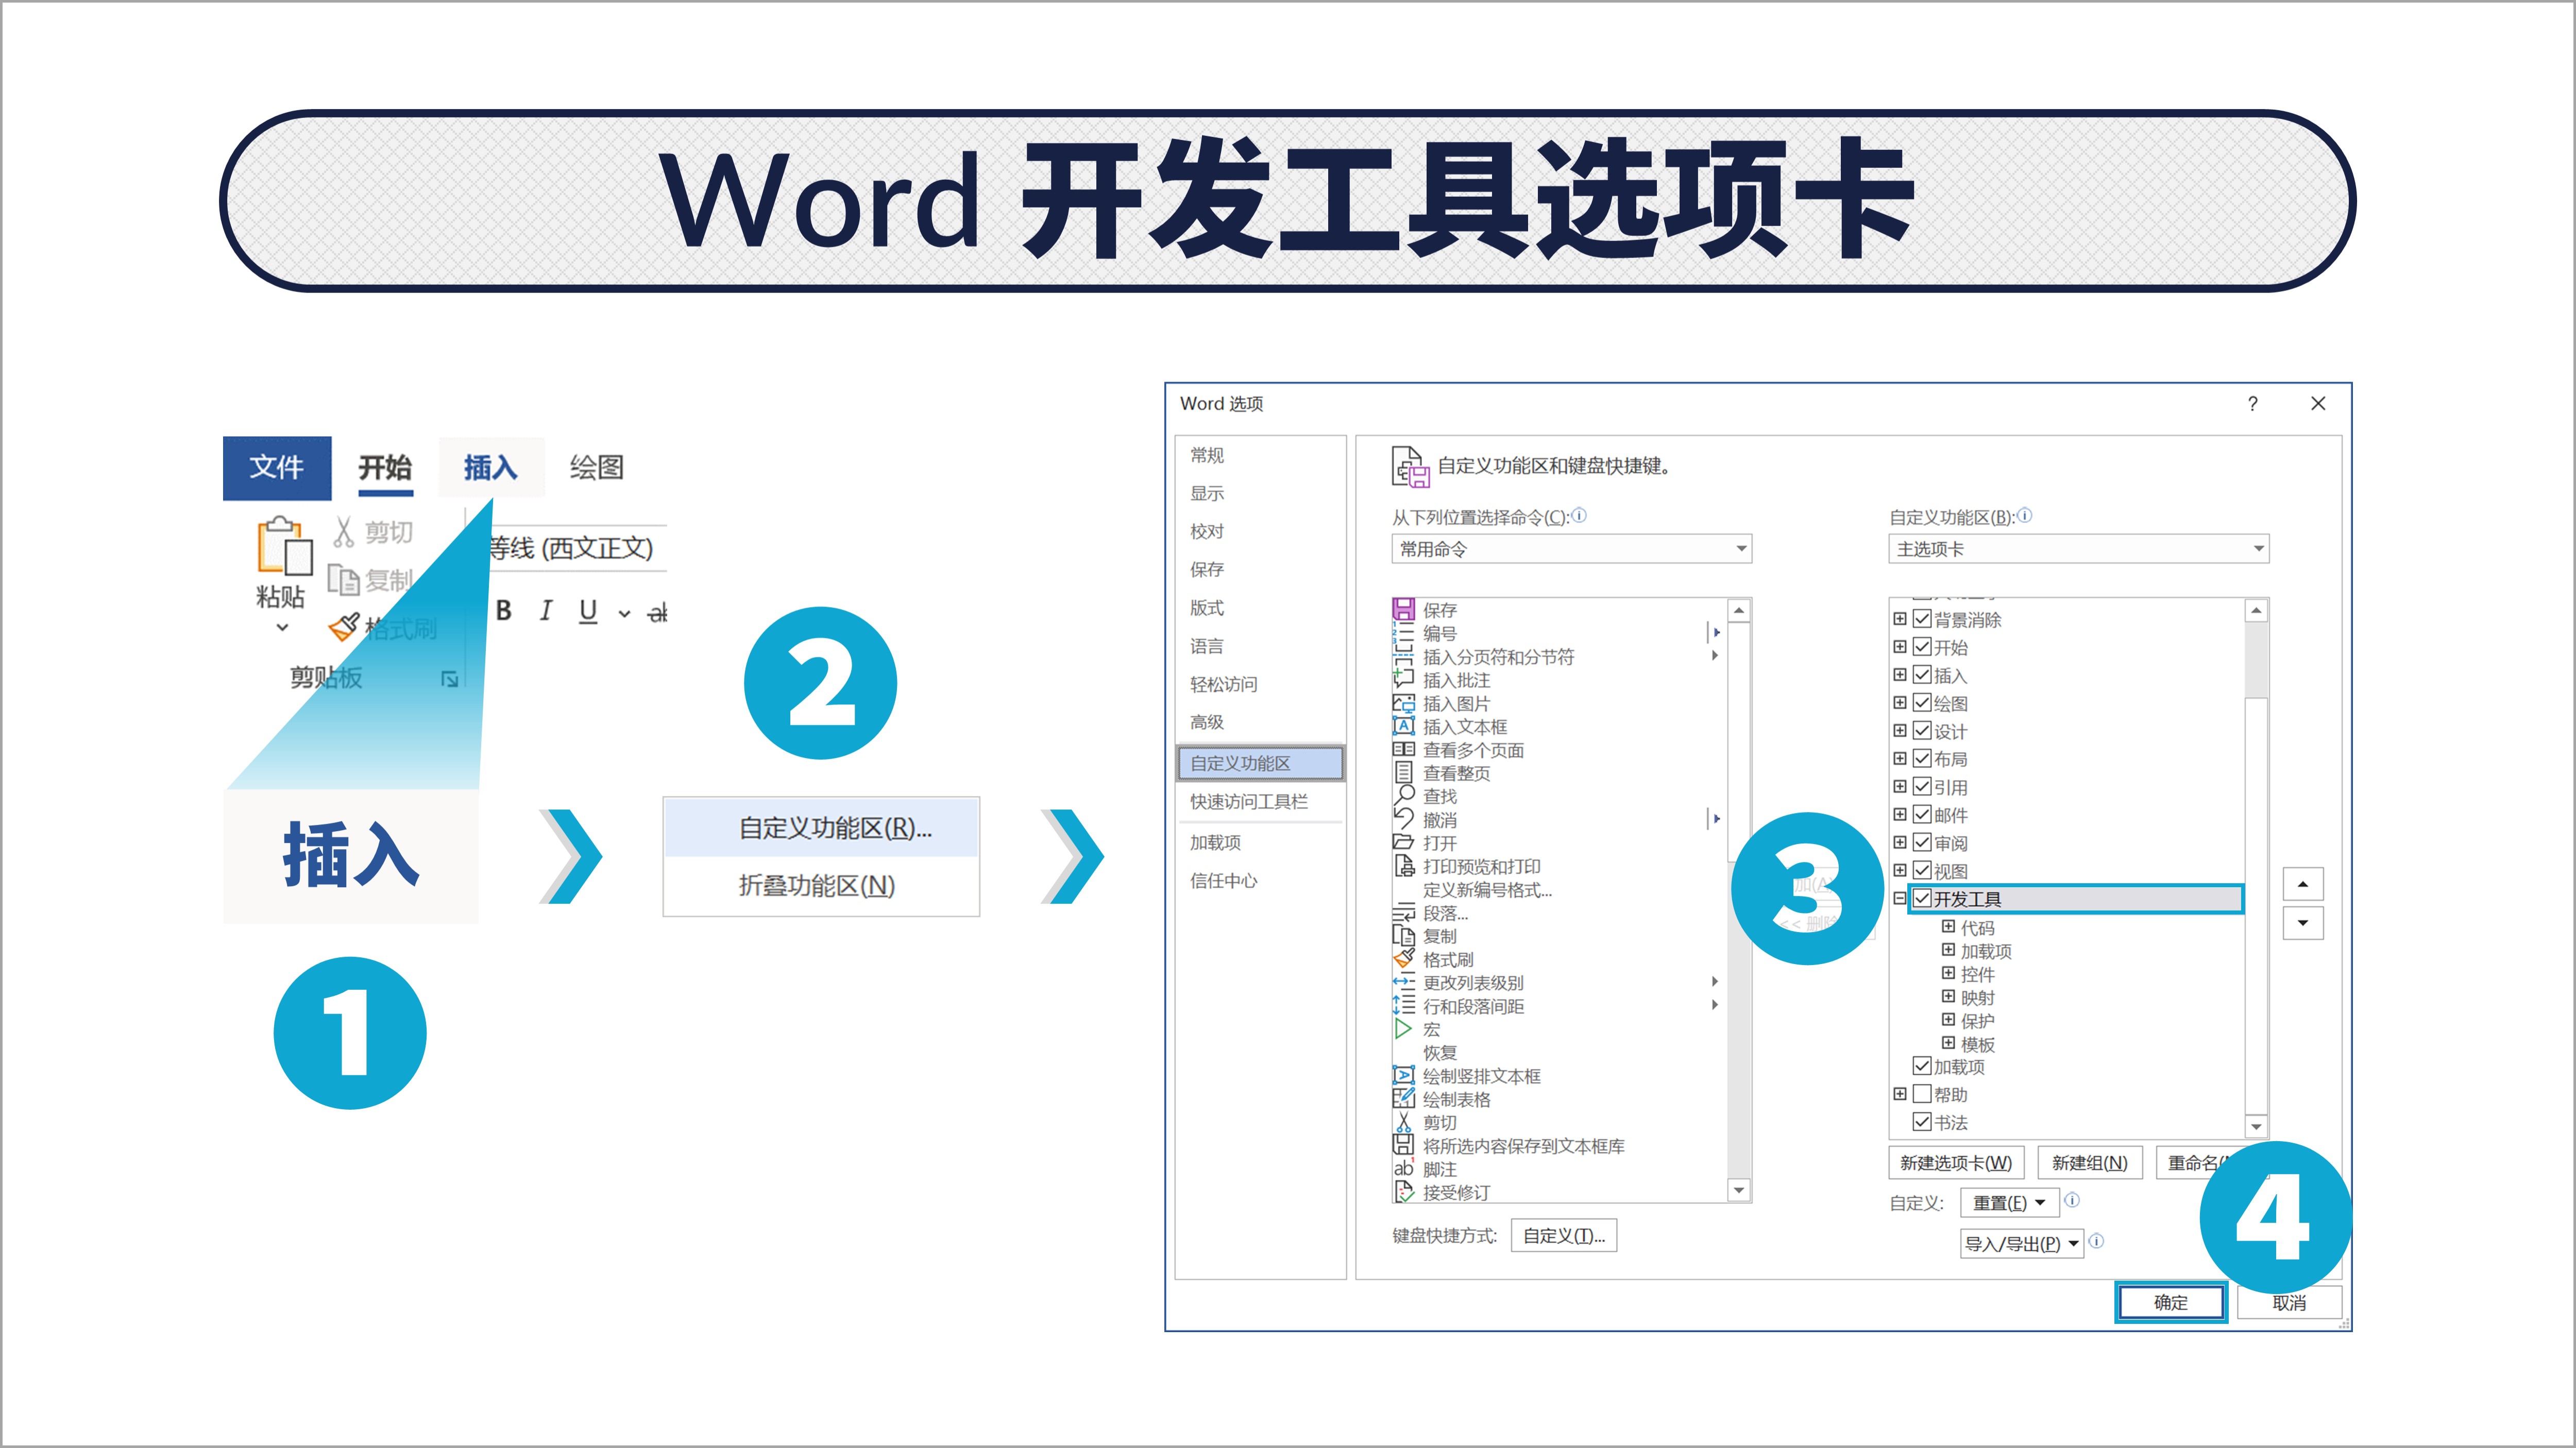Select the 插入批注 comment icon
2576x1448 pixels.
[x=1404, y=680]
